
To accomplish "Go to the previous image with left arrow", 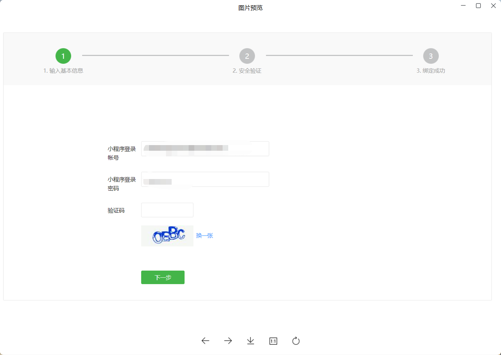I will click(205, 341).
